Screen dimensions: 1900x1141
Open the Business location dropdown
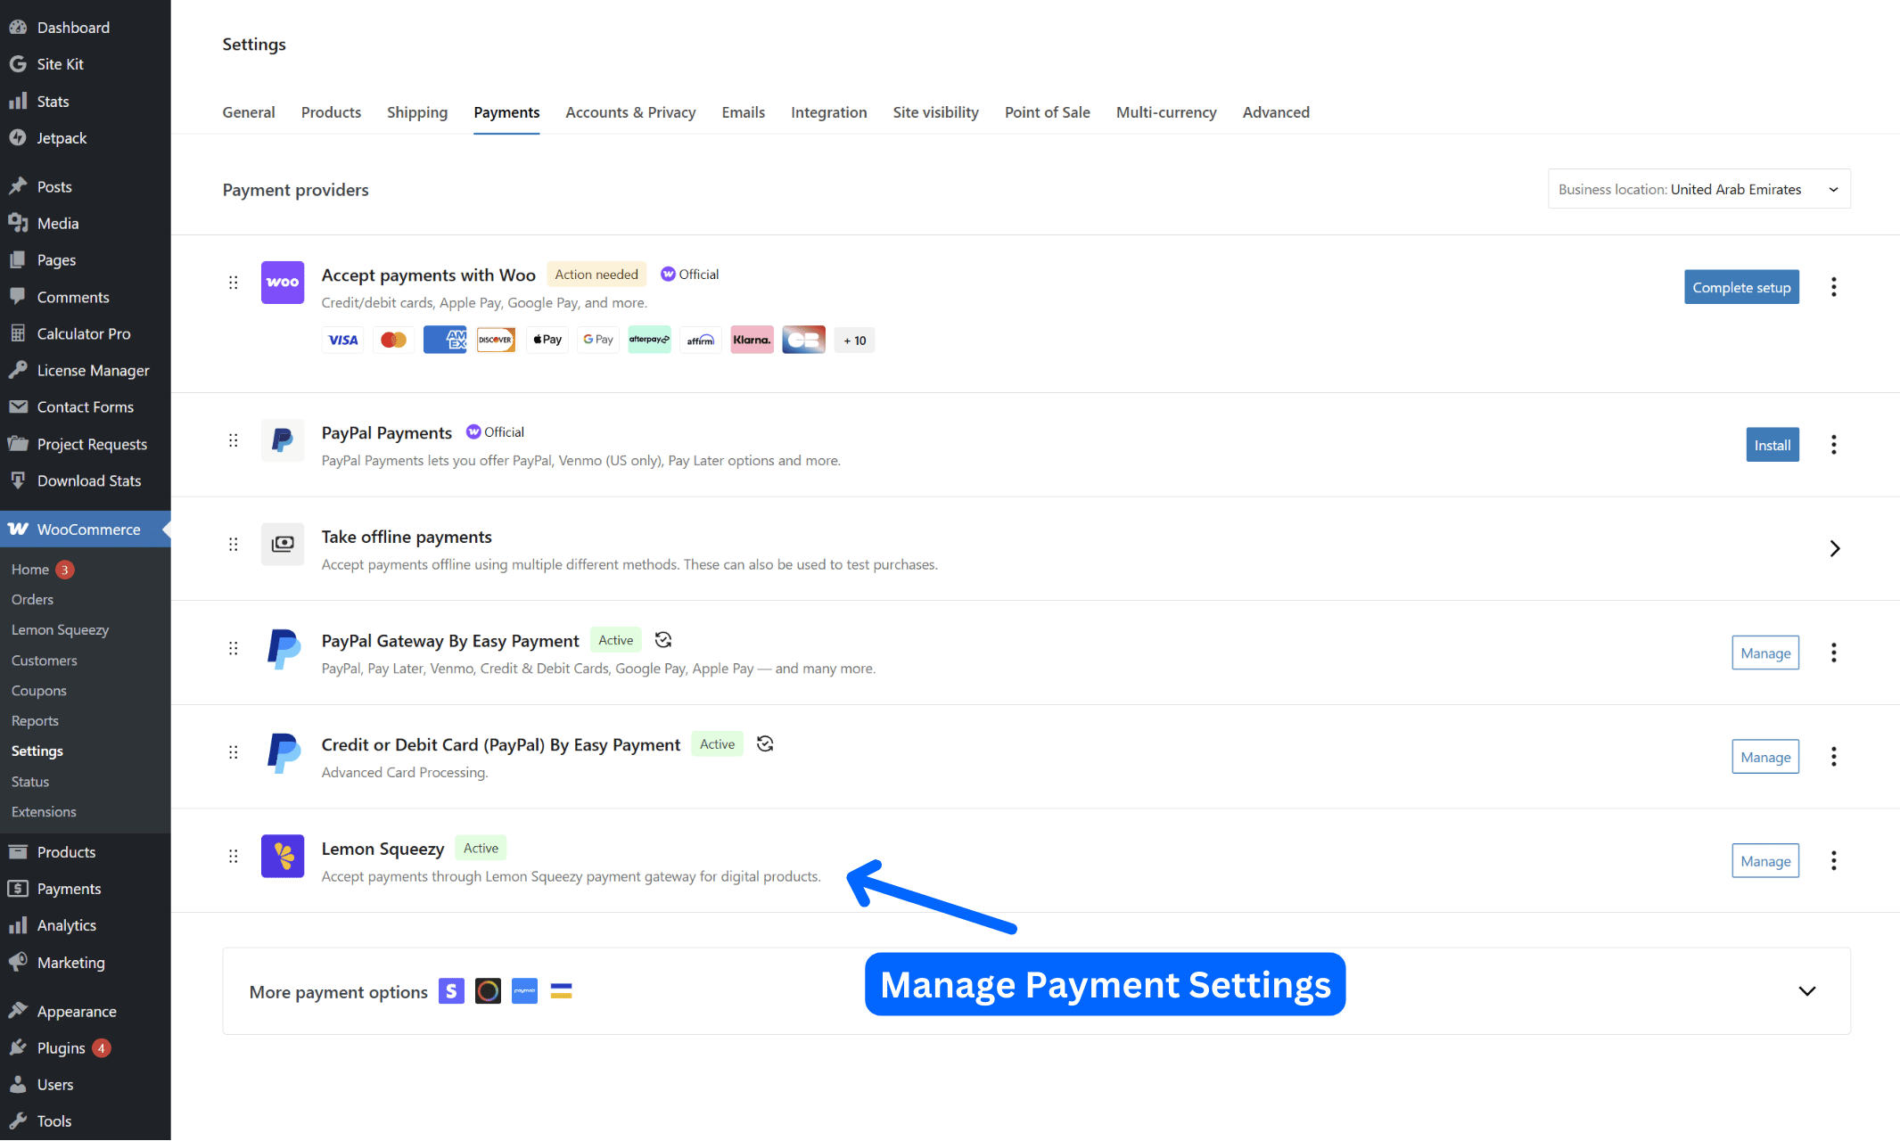coord(1698,188)
